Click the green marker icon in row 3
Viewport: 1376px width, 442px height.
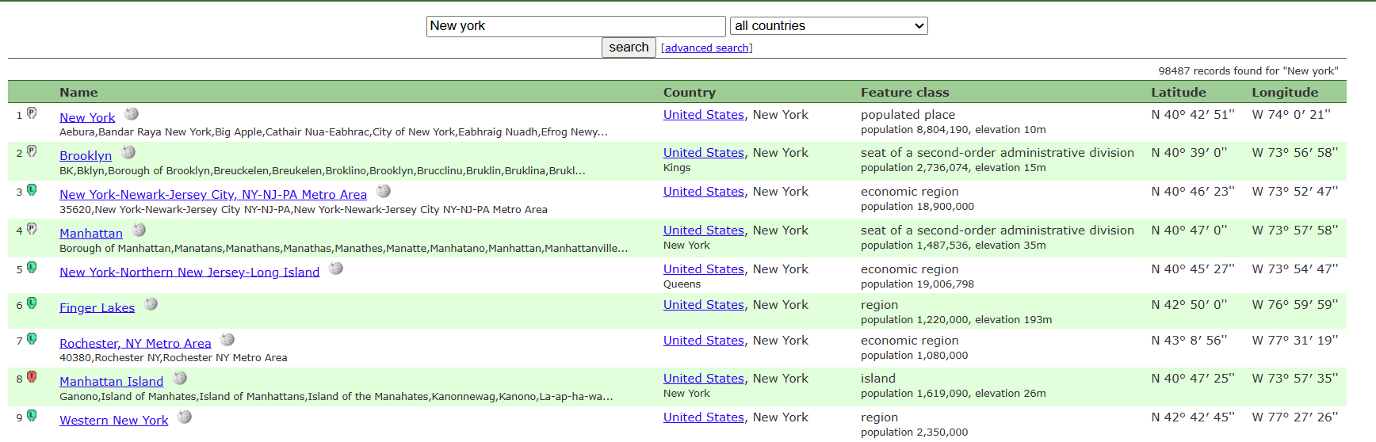32,190
